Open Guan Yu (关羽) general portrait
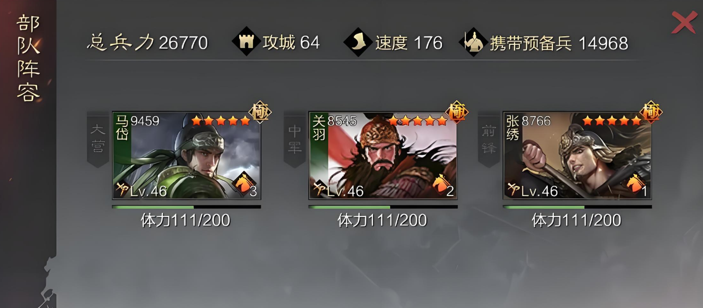Viewport: 703px width, 308px height. pos(383,155)
